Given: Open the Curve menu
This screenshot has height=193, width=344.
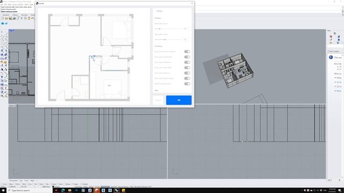Looking at the screenshot, I should [x=15, y=4].
